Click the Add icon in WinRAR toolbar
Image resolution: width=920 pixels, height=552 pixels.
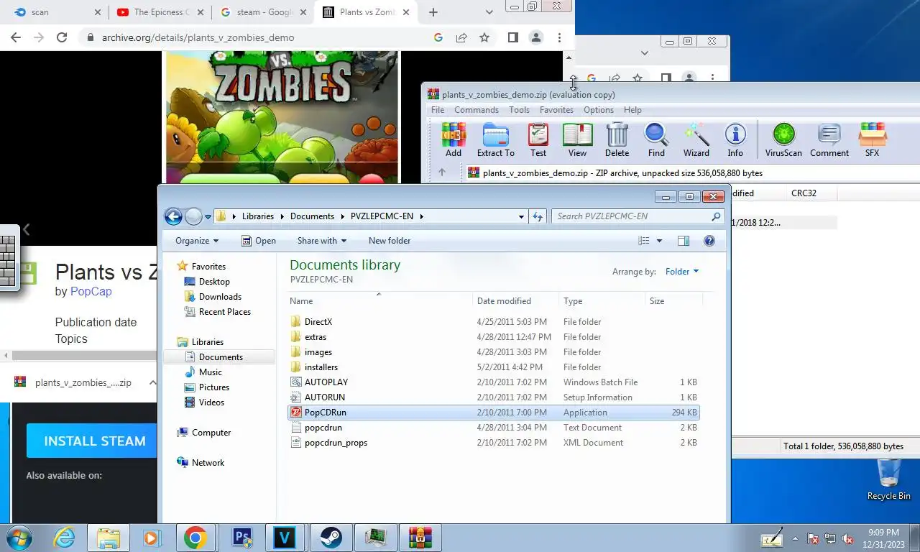pos(453,139)
